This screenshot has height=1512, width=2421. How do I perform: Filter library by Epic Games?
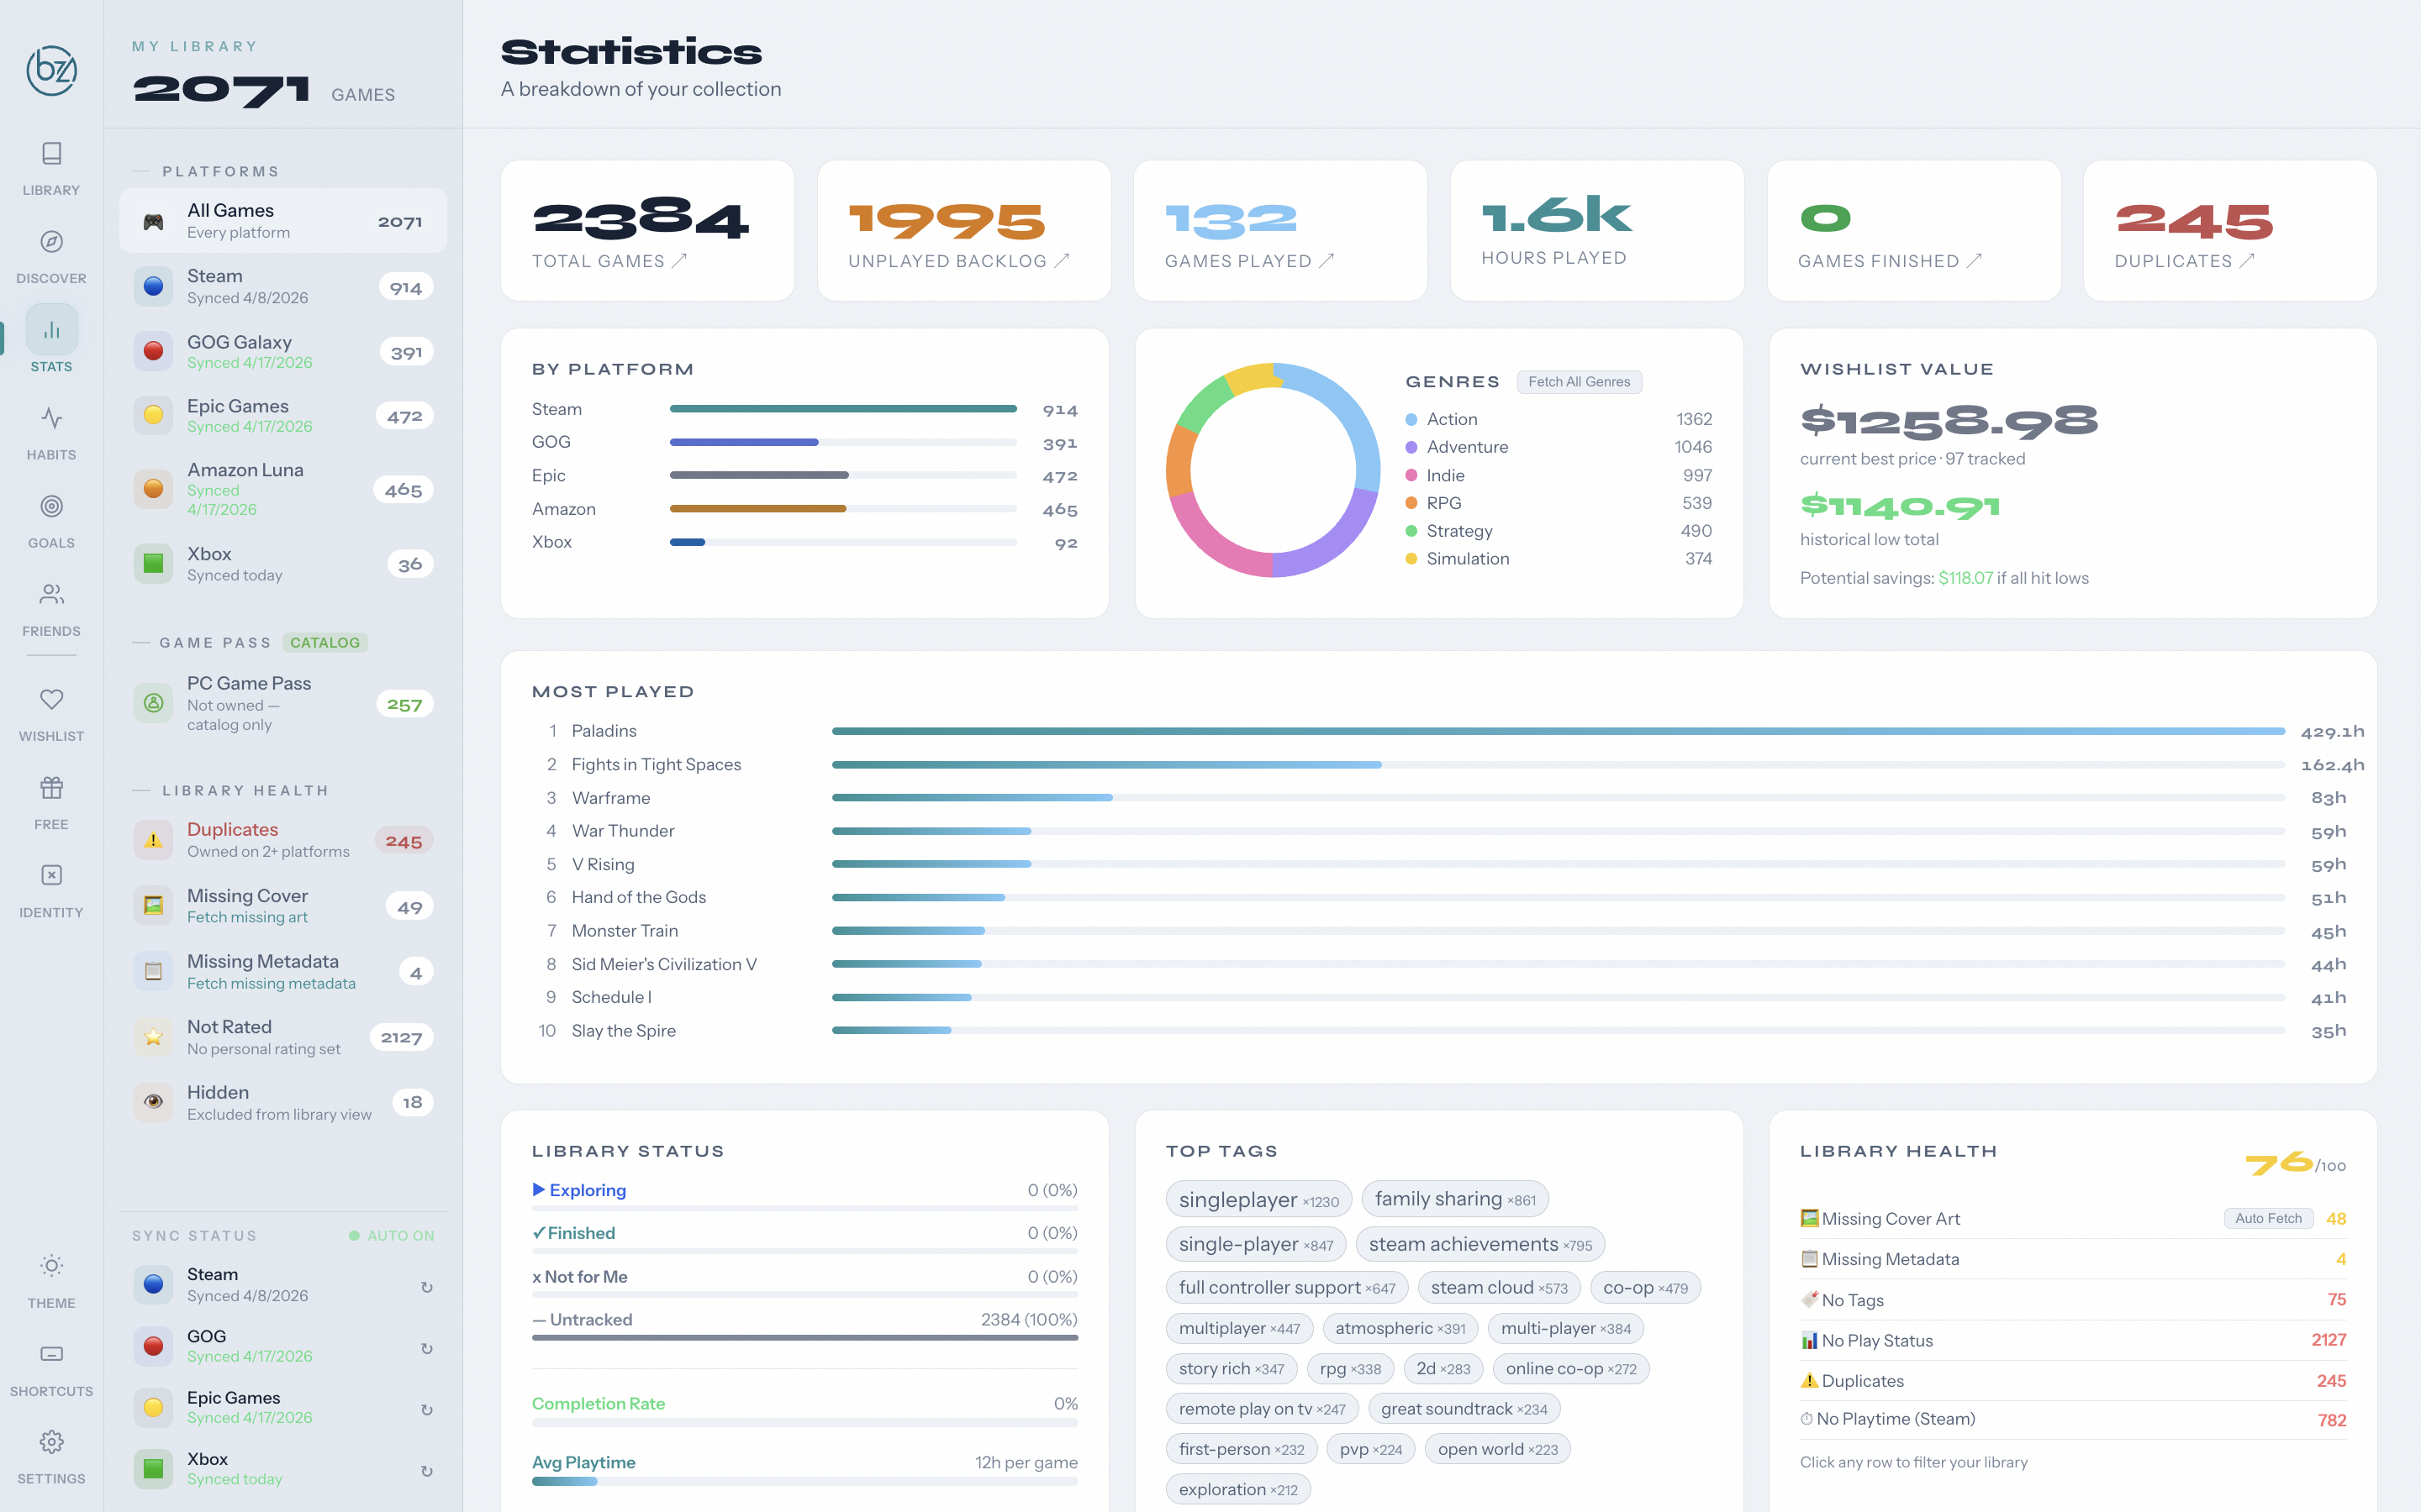coord(283,416)
